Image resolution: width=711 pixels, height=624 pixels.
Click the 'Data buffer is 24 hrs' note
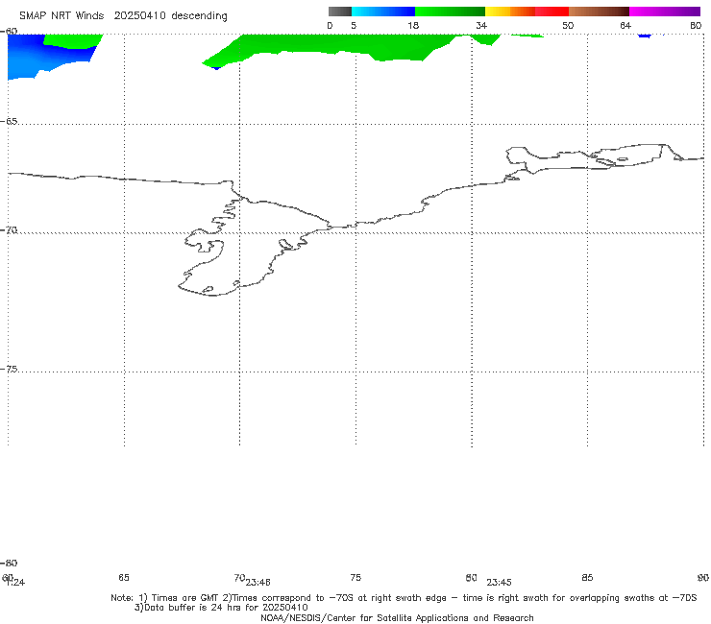point(221,608)
